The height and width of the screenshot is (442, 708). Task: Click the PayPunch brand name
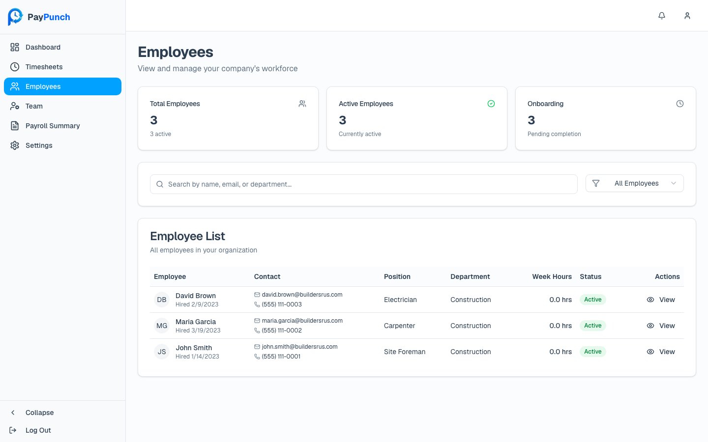[x=49, y=17]
